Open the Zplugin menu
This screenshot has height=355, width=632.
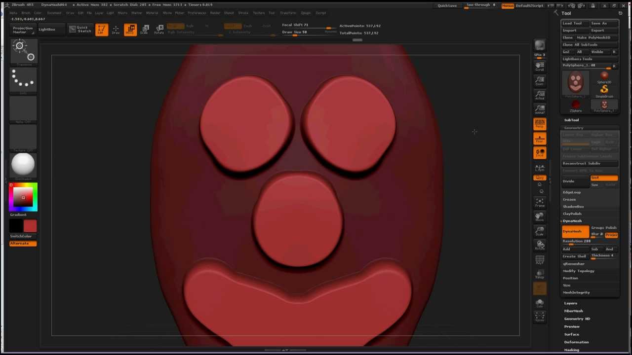(306, 13)
